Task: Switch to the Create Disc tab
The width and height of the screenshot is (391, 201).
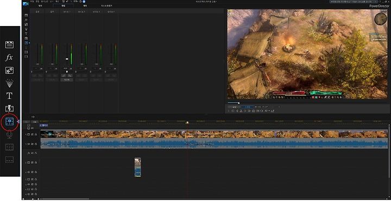Action: [x=106, y=5]
